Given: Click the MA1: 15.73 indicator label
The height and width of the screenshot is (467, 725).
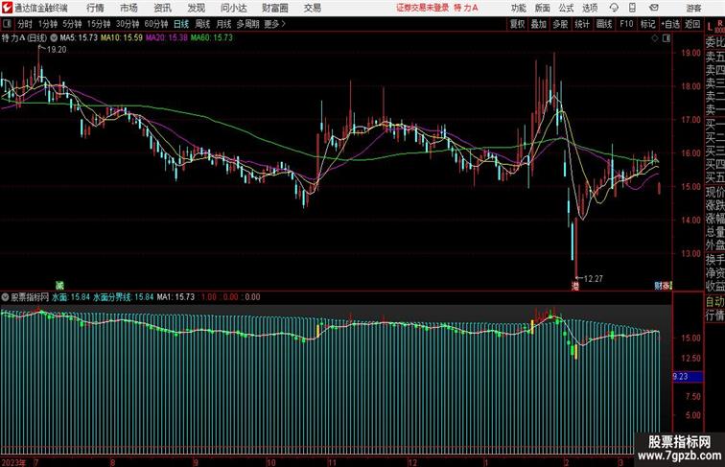Looking at the screenshot, I should point(175,297).
